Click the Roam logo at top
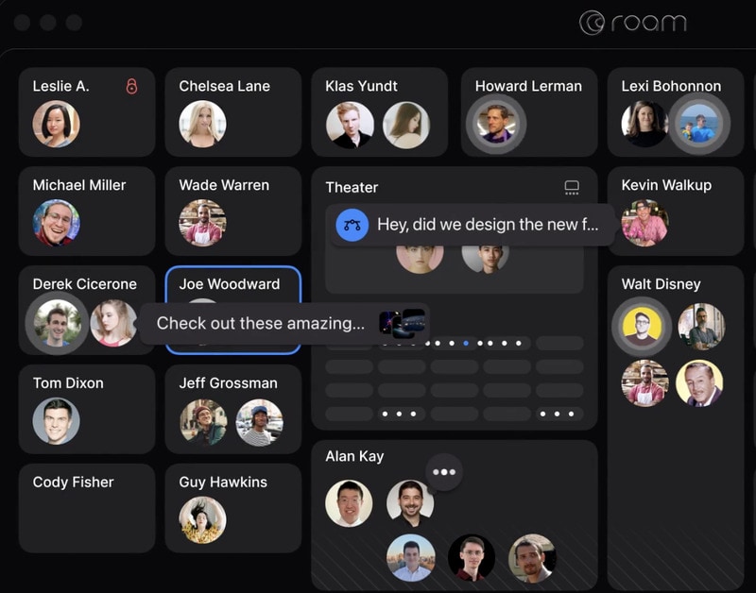 [x=632, y=23]
